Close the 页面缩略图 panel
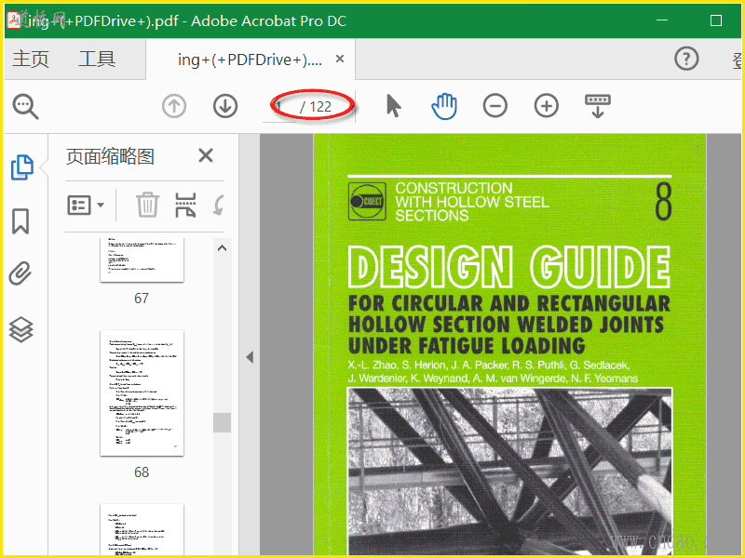The height and width of the screenshot is (558, 745). [206, 155]
